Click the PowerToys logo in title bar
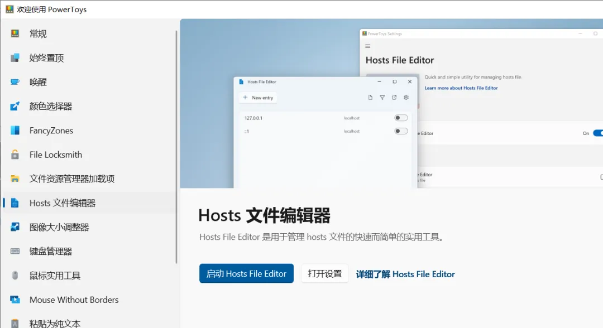This screenshot has height=328, width=603. pos(9,9)
